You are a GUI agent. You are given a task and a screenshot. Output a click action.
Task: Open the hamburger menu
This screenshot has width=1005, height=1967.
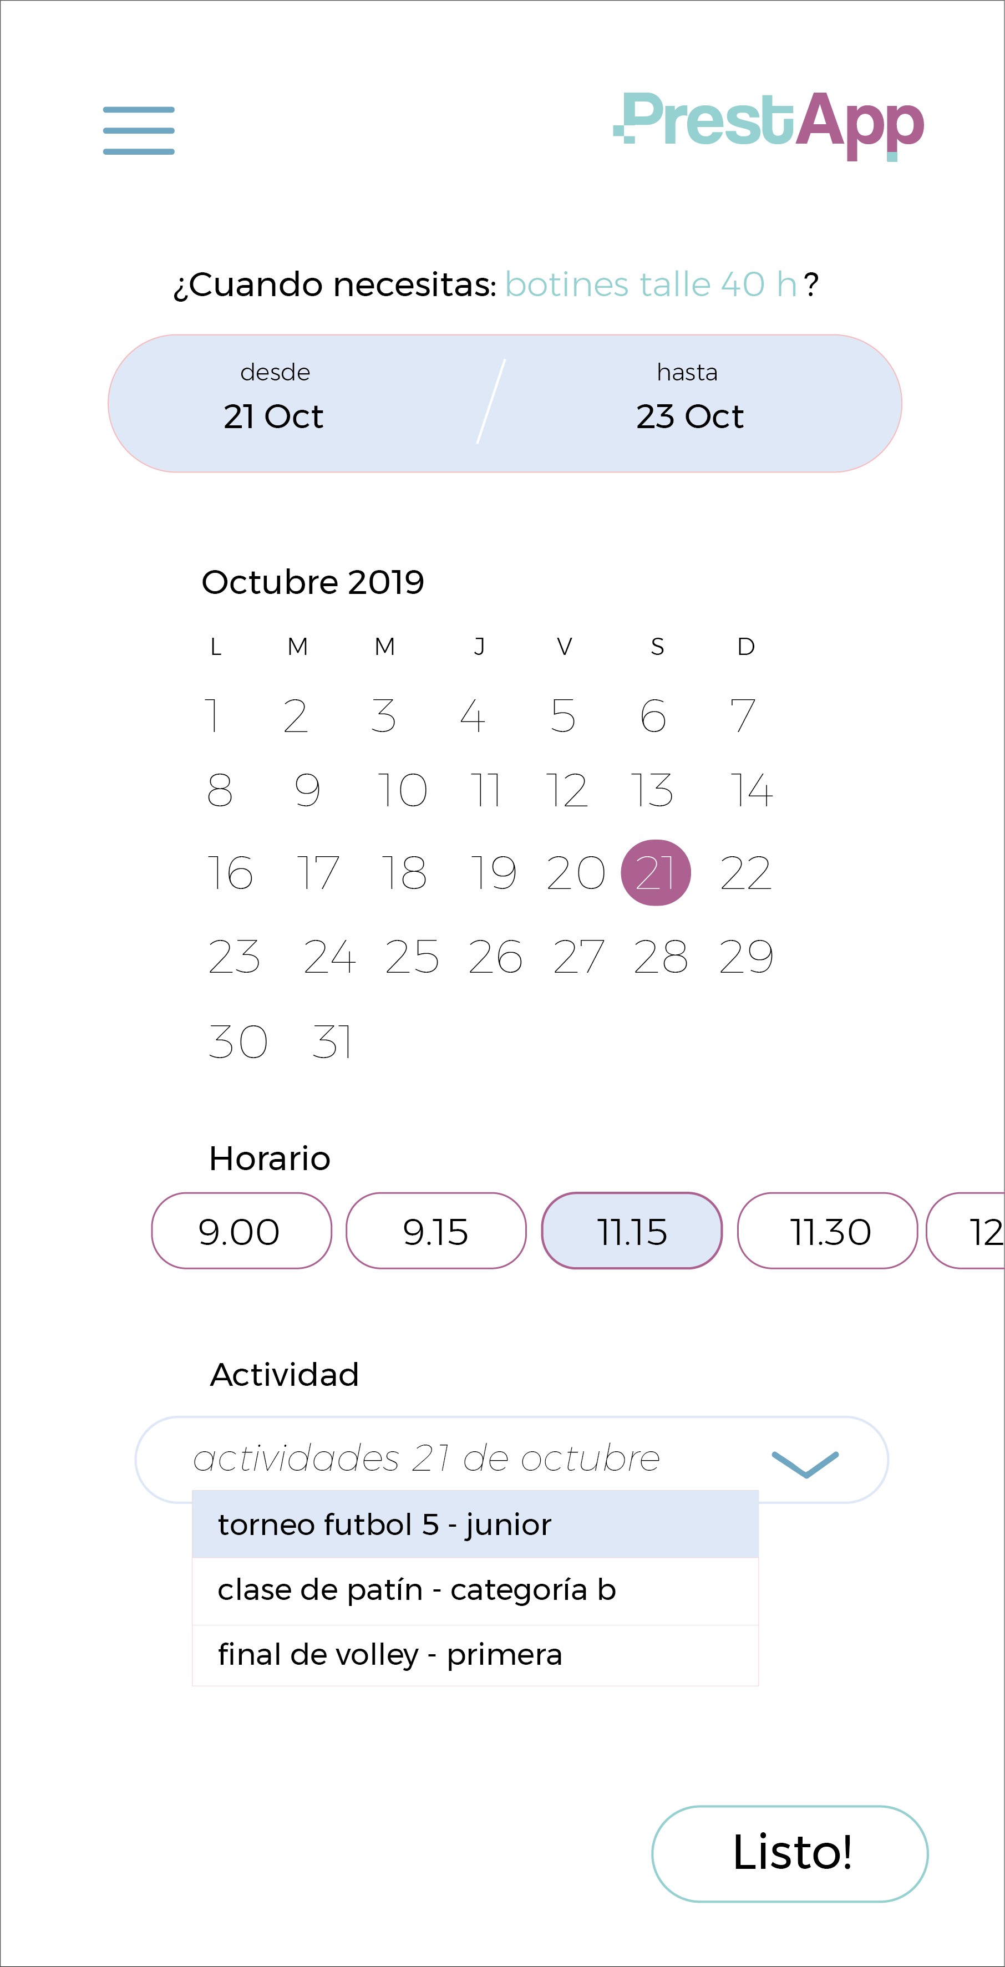coord(138,130)
